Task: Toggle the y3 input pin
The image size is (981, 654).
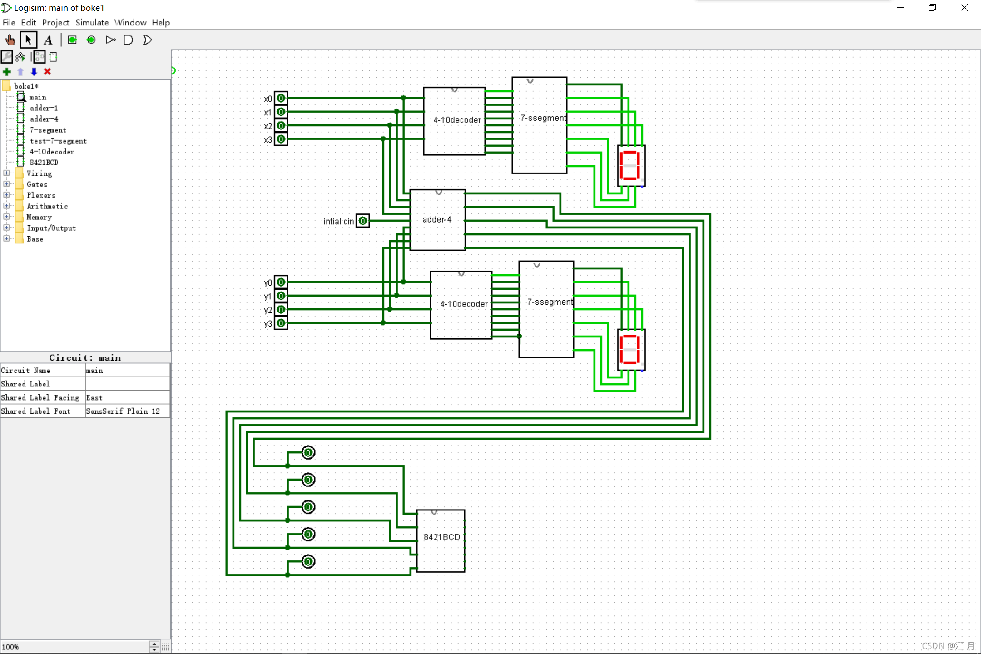Action: tap(281, 323)
